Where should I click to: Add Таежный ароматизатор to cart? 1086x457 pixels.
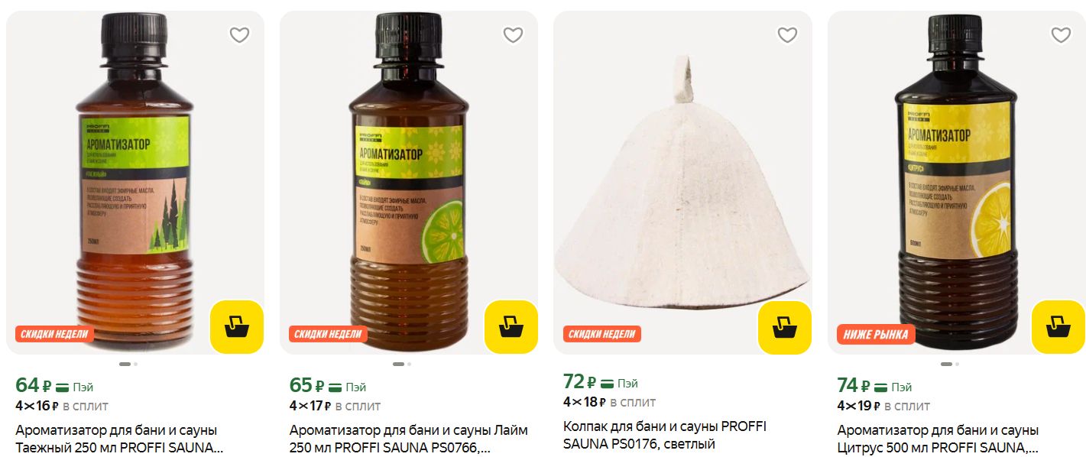(237, 327)
